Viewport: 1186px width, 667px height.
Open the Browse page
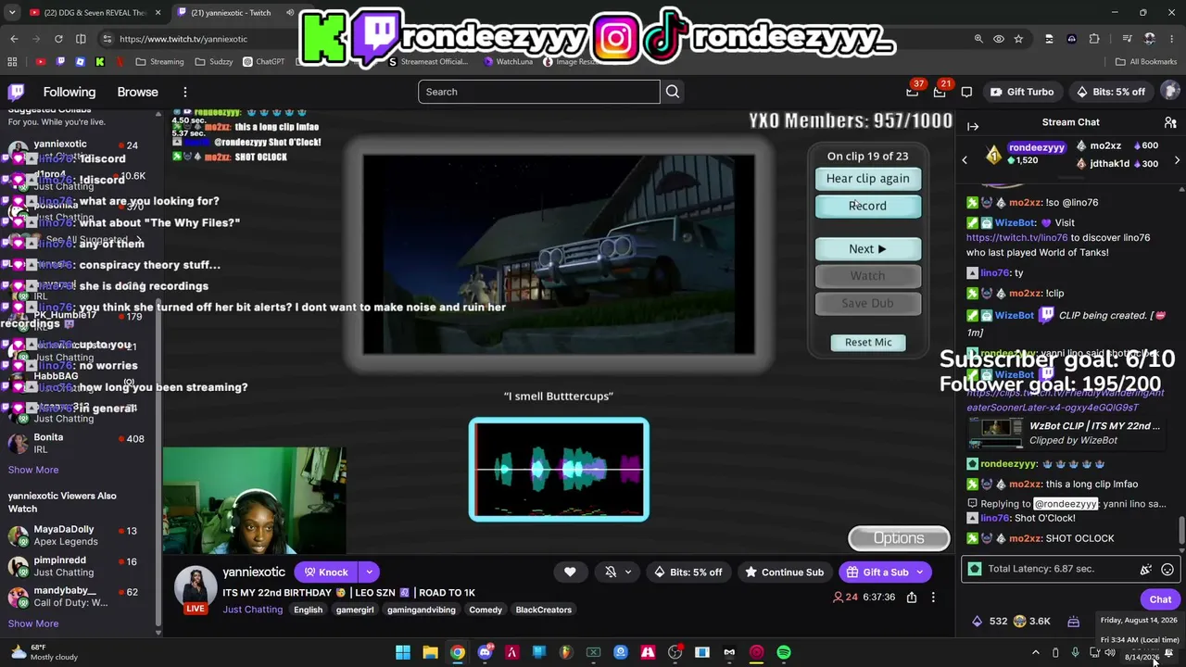(x=138, y=92)
